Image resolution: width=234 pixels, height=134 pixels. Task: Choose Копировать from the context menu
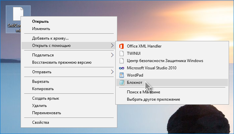[x=69, y=89]
